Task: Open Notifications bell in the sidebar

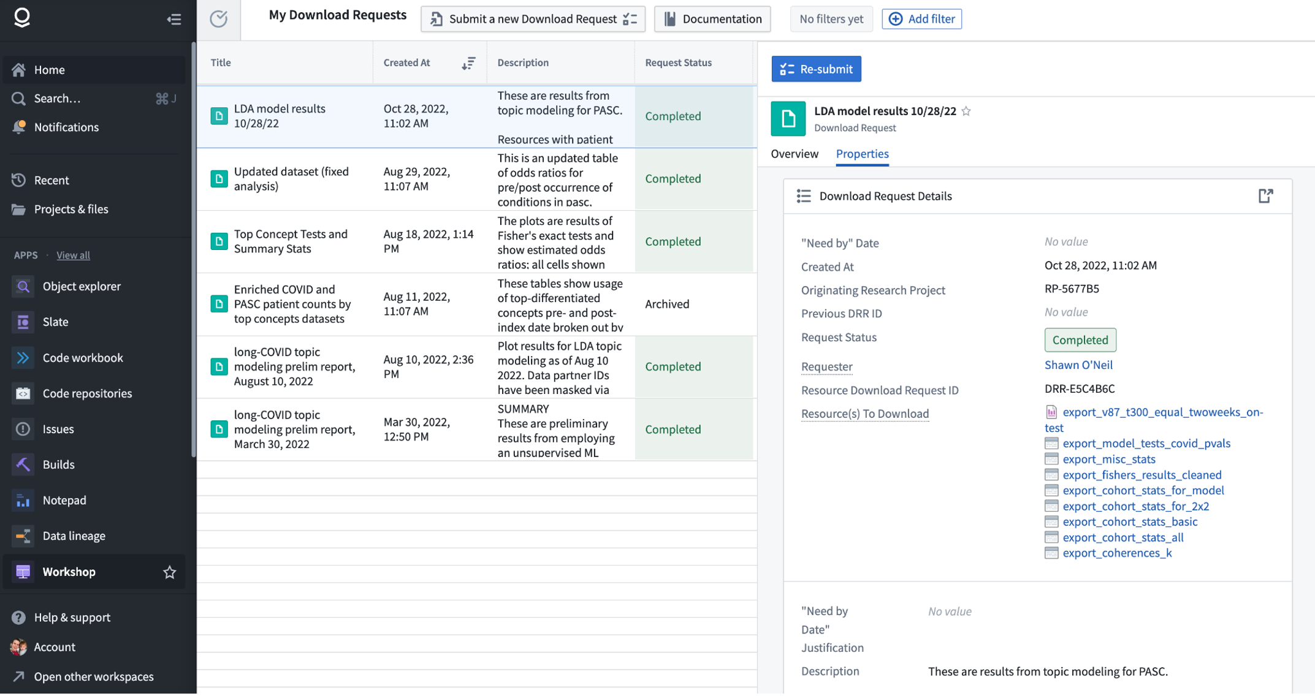Action: click(x=19, y=127)
